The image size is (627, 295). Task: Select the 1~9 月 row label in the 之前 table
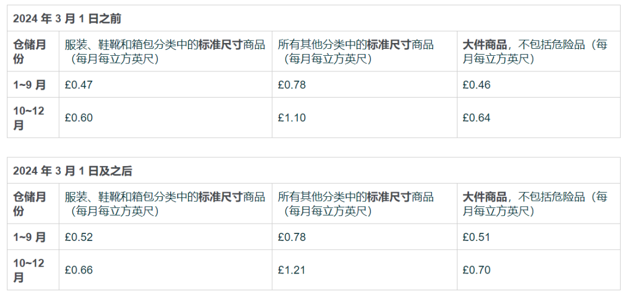30,85
